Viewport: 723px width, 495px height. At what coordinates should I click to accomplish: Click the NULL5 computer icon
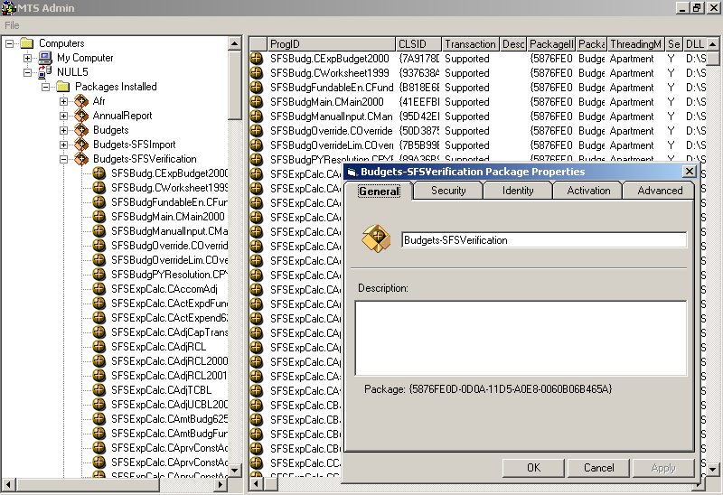tap(45, 72)
